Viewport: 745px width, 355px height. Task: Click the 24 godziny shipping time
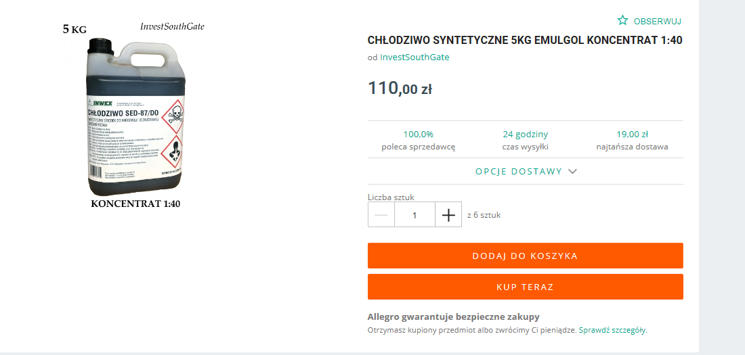click(525, 135)
